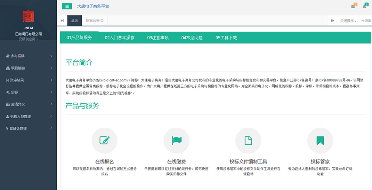Image resolution: width=372 pixels, height=190 pixels.
Task: Select the 01产品与服务 tab
Action: 79,38
